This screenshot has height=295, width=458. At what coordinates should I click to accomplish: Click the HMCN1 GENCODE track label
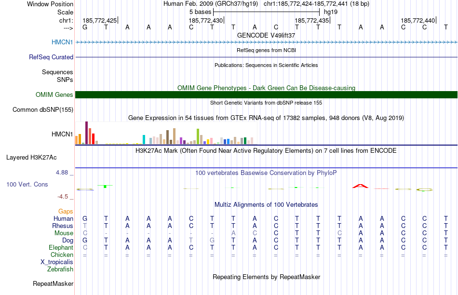pyautogui.click(x=62, y=42)
